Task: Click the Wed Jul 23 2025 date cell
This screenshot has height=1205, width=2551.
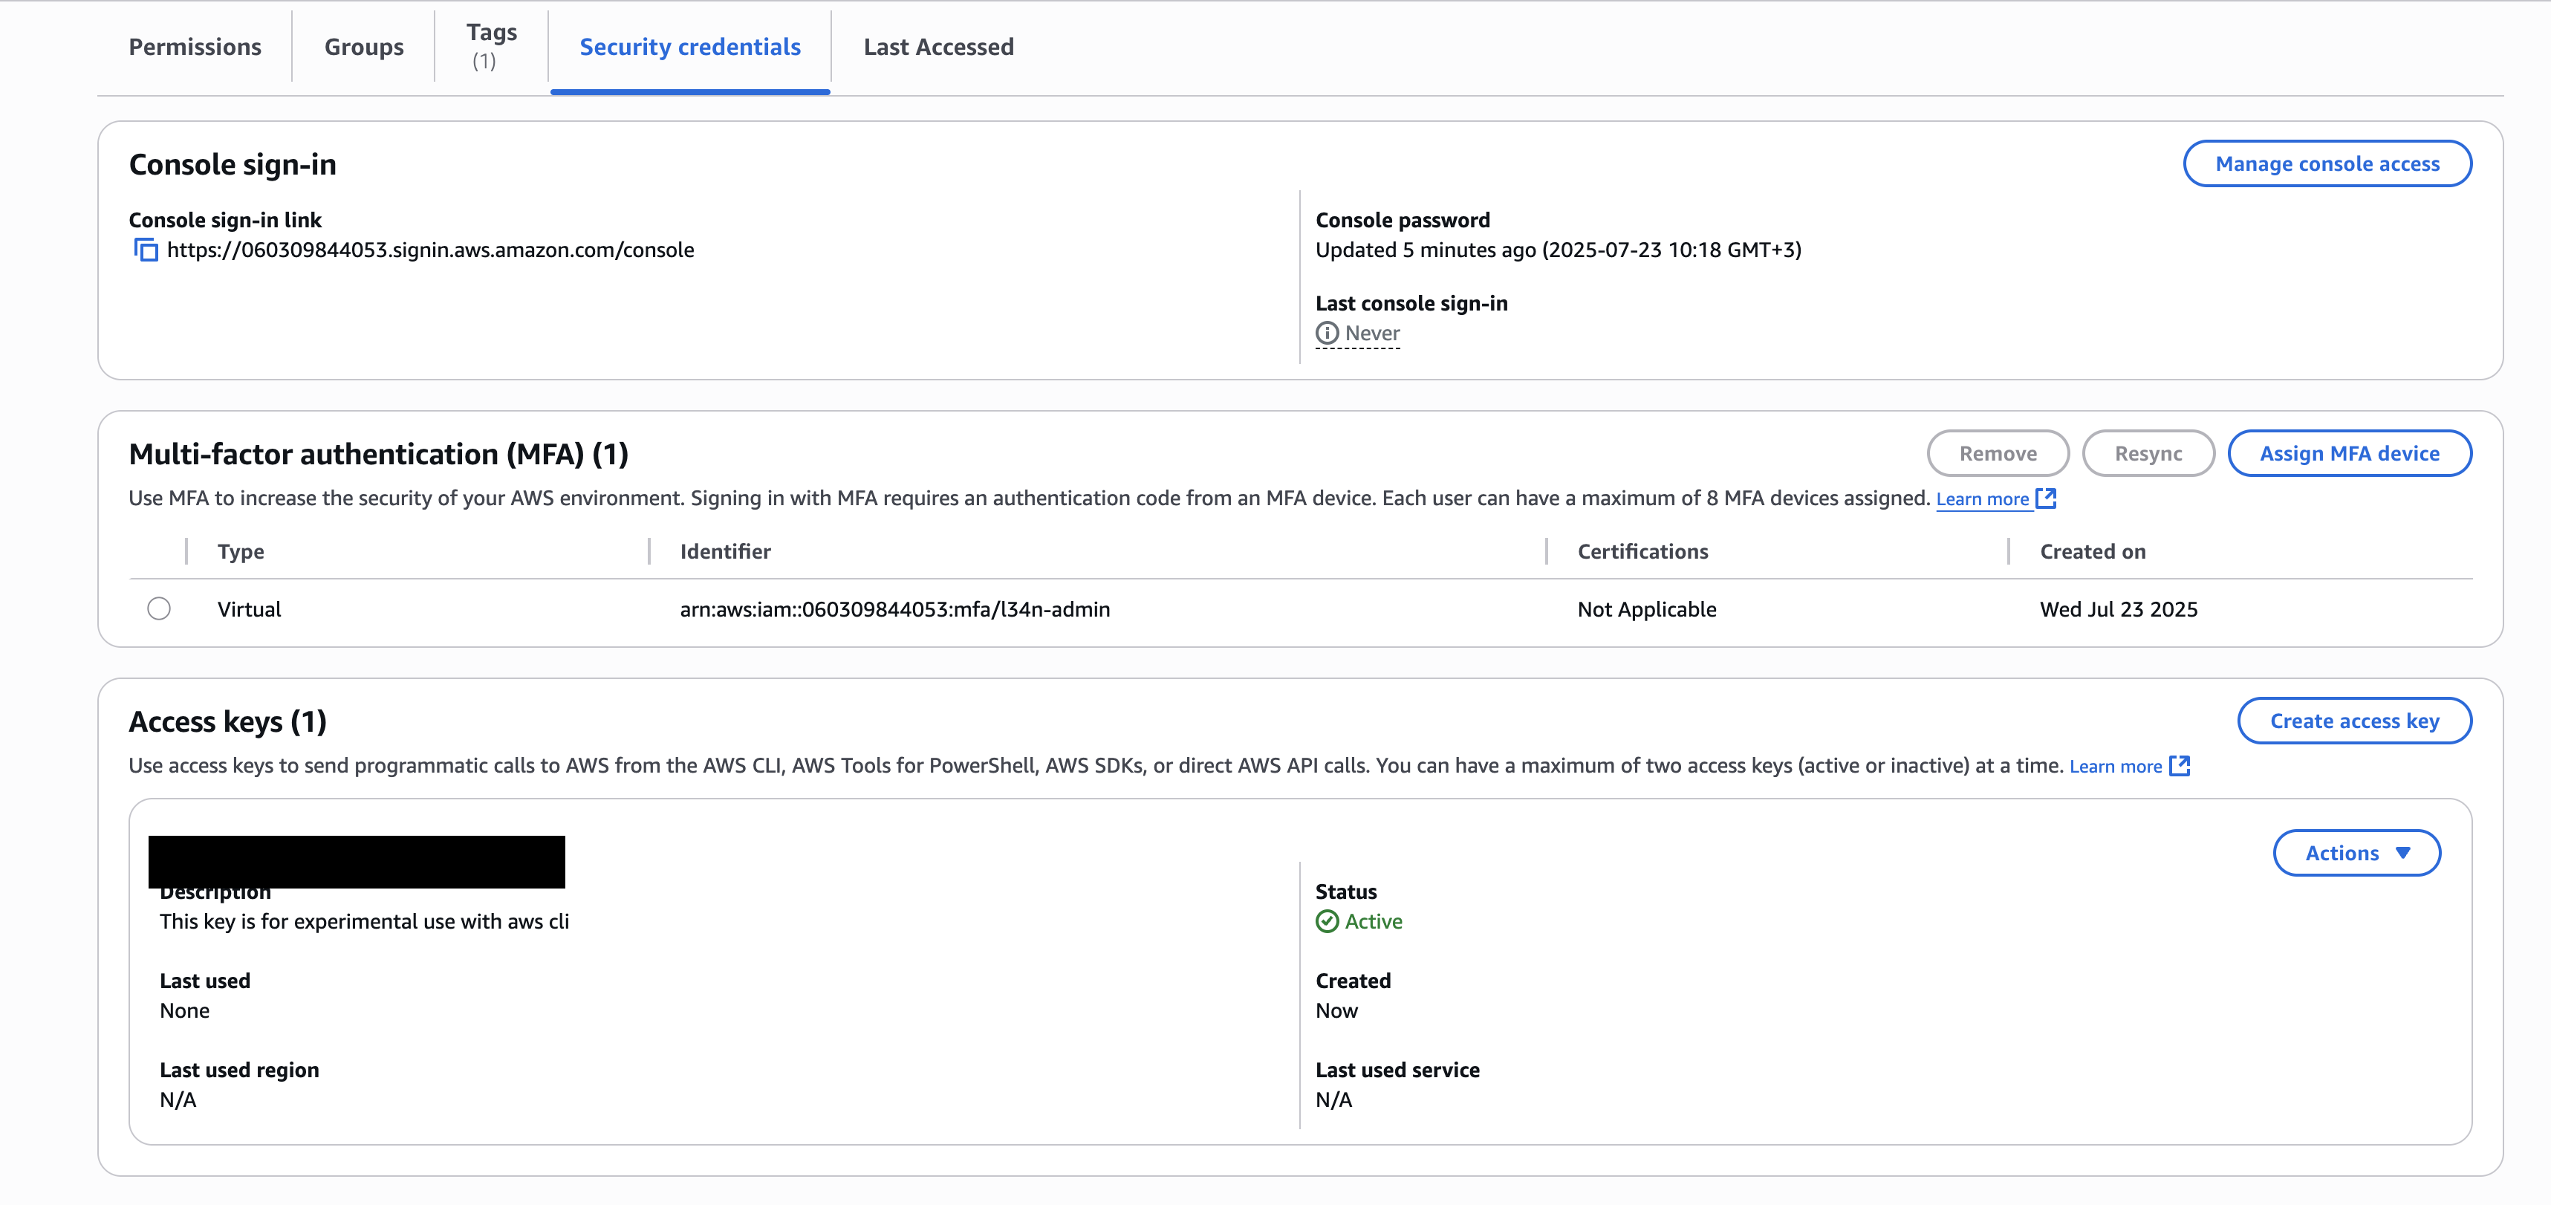Action: [x=2118, y=609]
